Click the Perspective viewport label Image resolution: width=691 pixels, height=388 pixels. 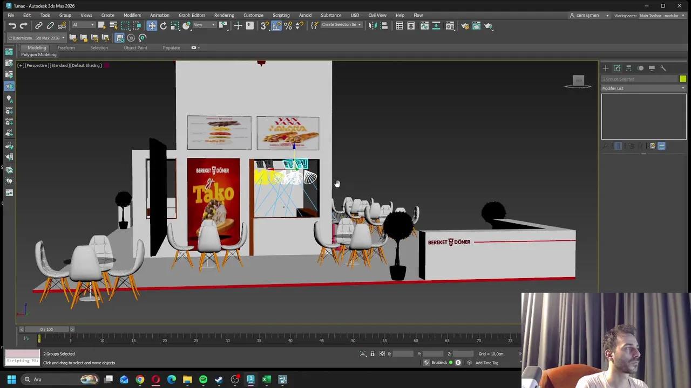point(37,65)
